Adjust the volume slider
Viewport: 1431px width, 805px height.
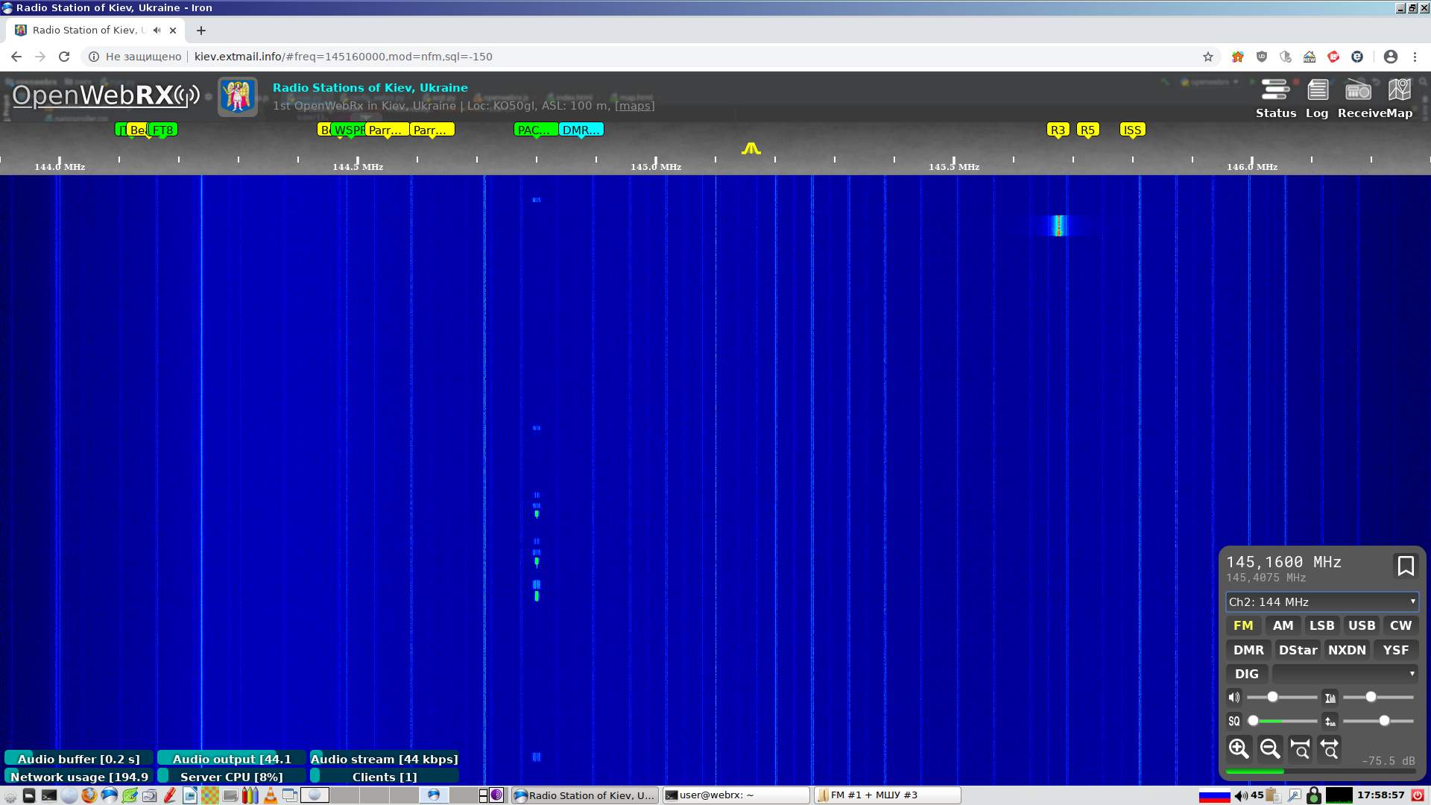pyautogui.click(x=1282, y=698)
